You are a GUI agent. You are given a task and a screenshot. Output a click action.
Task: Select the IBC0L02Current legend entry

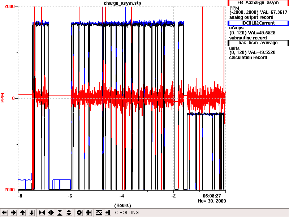(258, 23)
